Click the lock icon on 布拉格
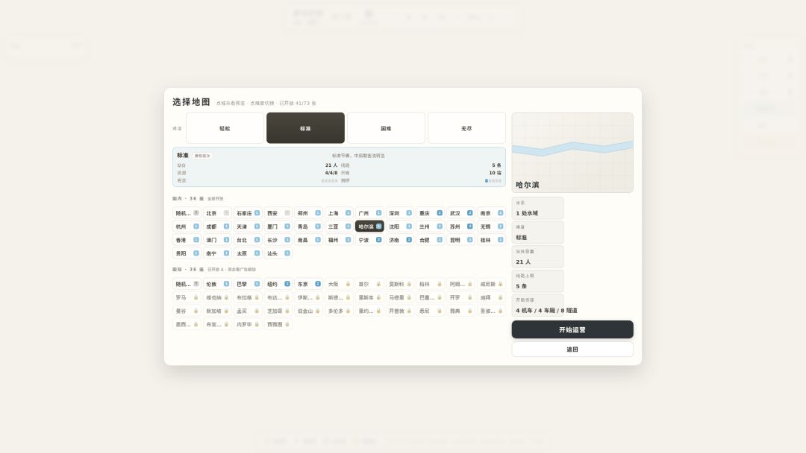 pos(257,297)
